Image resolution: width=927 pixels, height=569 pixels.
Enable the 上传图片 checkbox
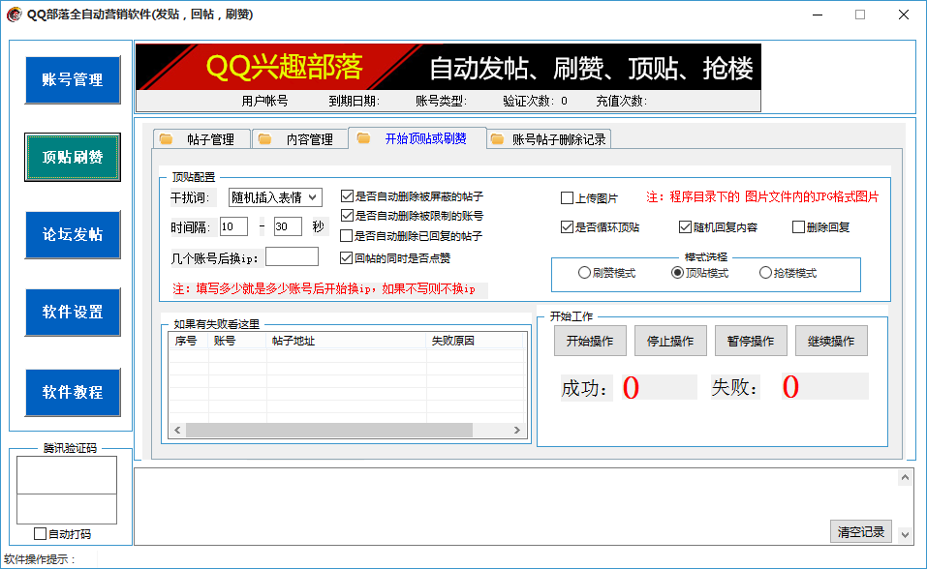pos(568,198)
